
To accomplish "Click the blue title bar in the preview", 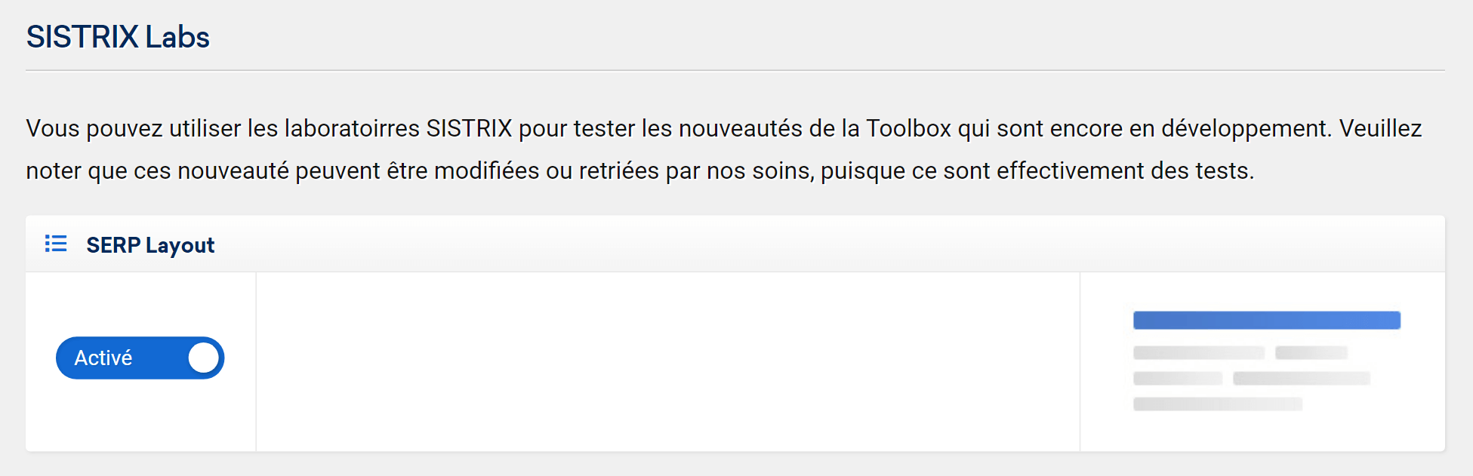I will coord(1266,320).
